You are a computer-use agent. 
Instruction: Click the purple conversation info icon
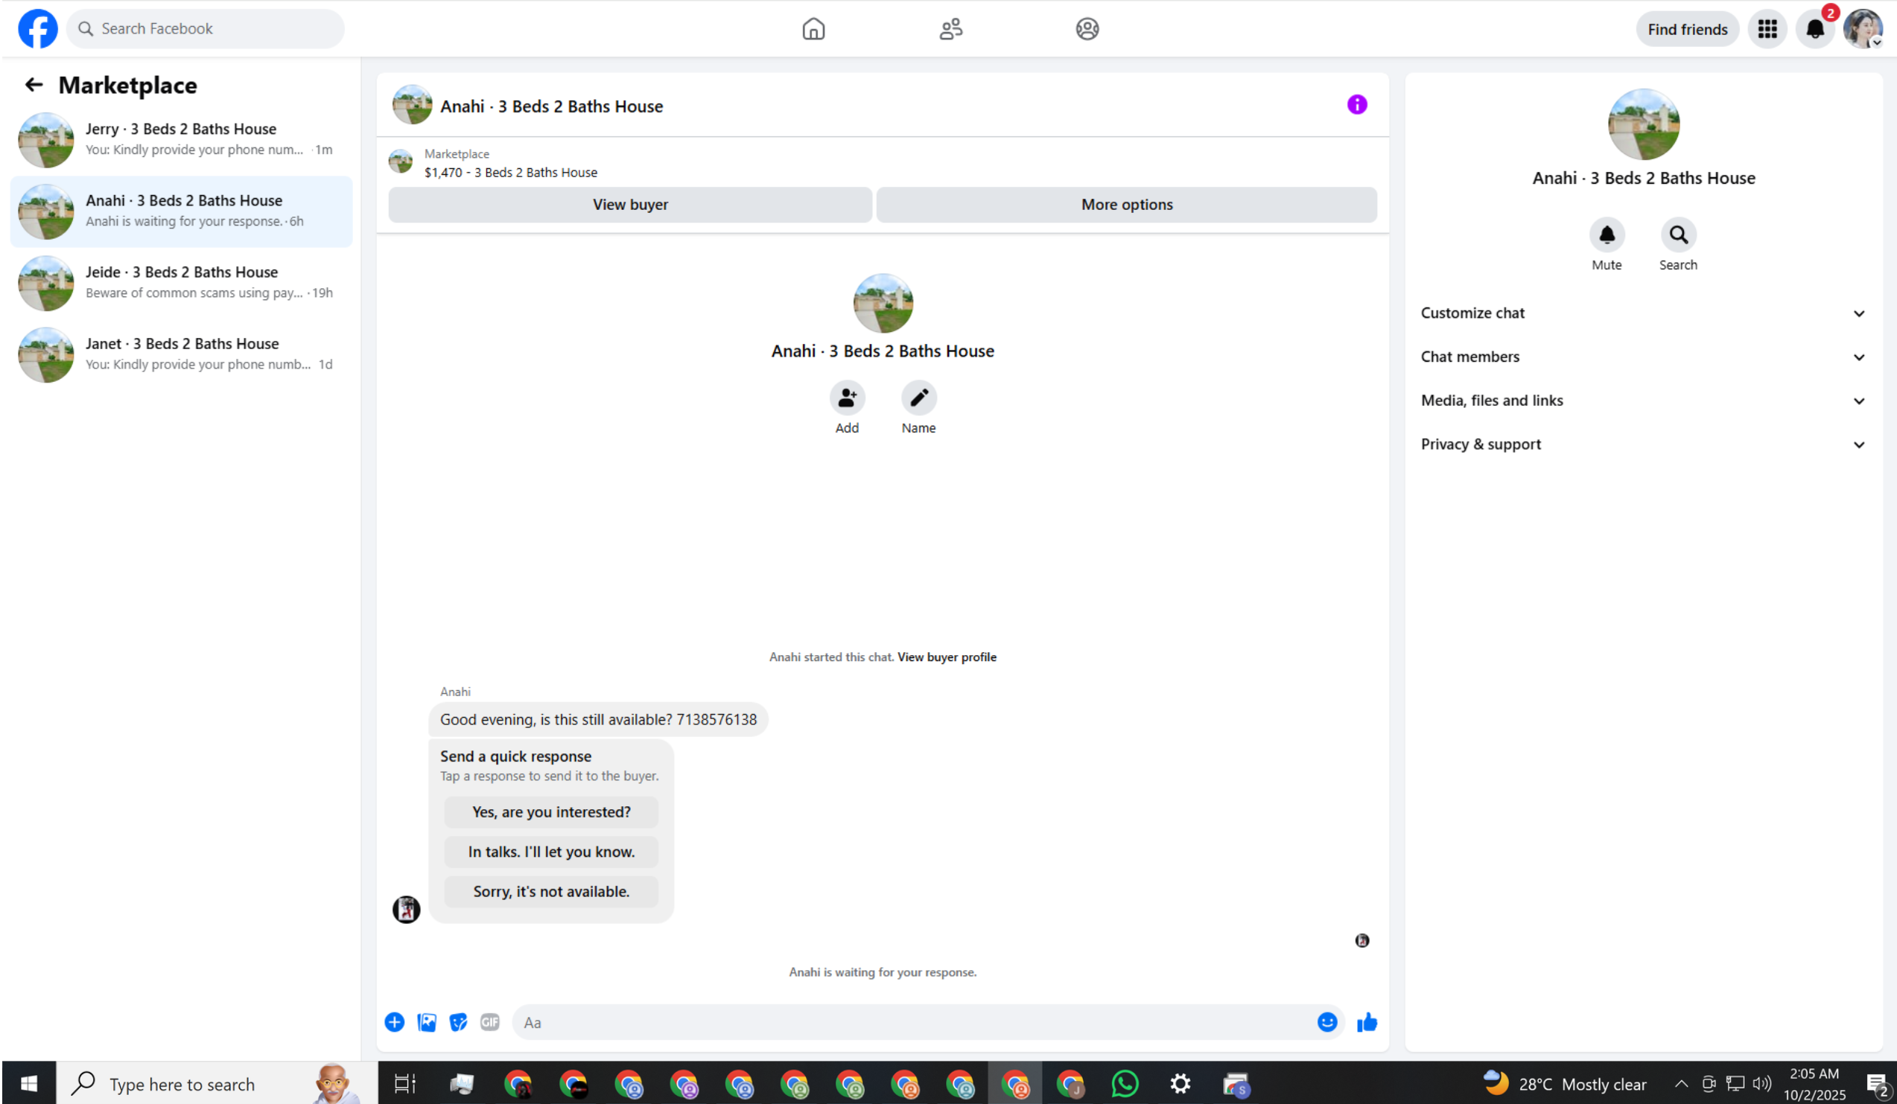1356,105
